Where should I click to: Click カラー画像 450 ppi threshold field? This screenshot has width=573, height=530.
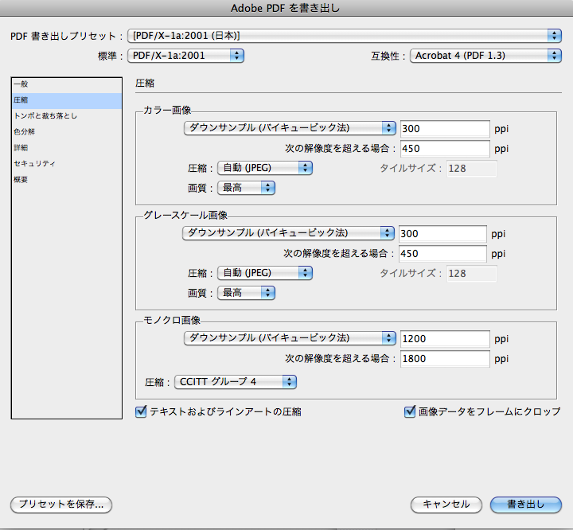(x=445, y=149)
